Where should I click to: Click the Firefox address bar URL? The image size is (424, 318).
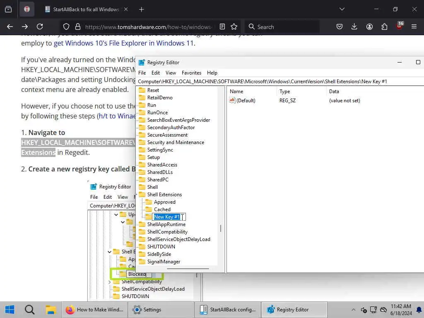pyautogui.click(x=148, y=27)
